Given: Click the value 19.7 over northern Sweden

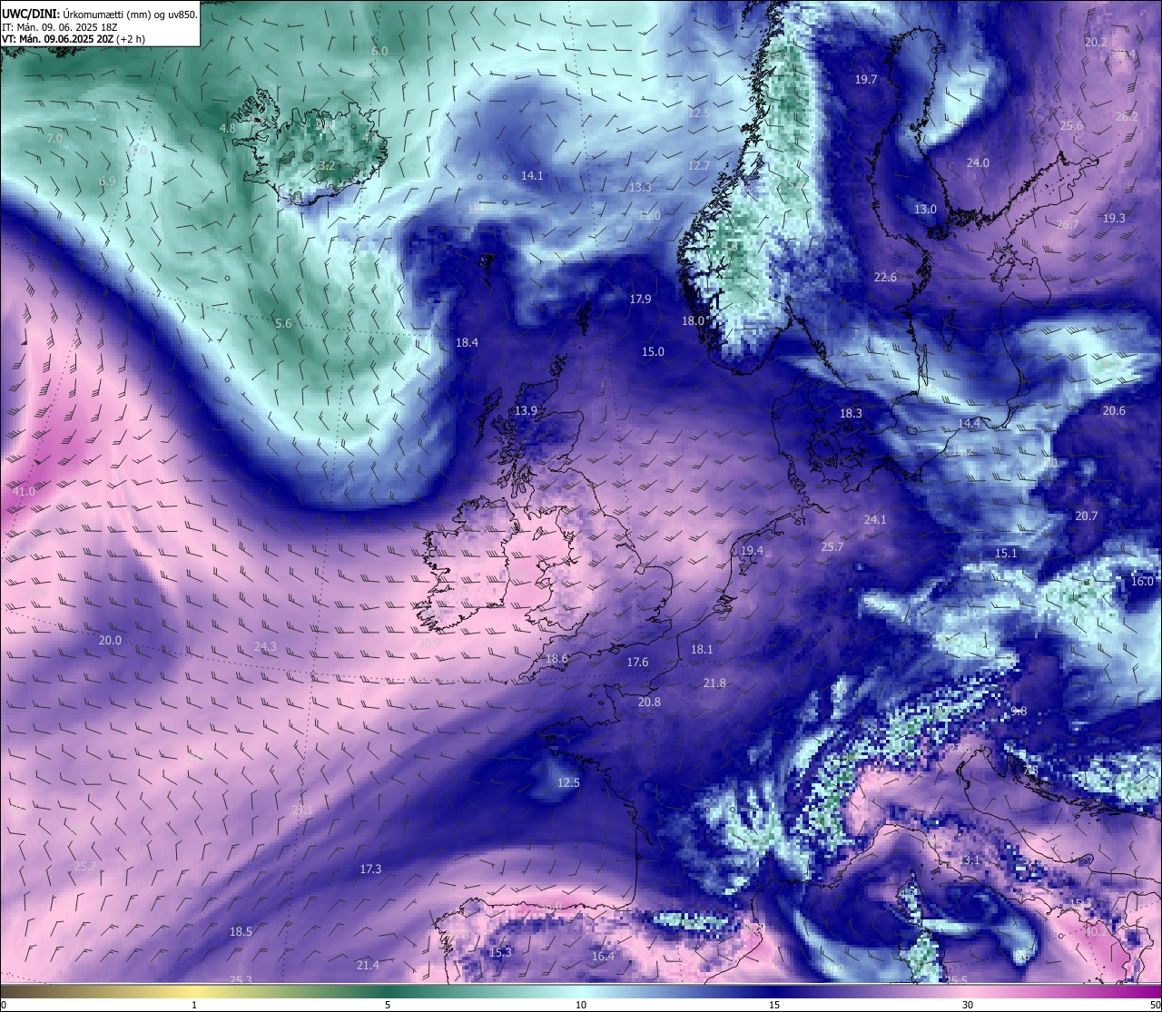Looking at the screenshot, I should pos(866,80).
